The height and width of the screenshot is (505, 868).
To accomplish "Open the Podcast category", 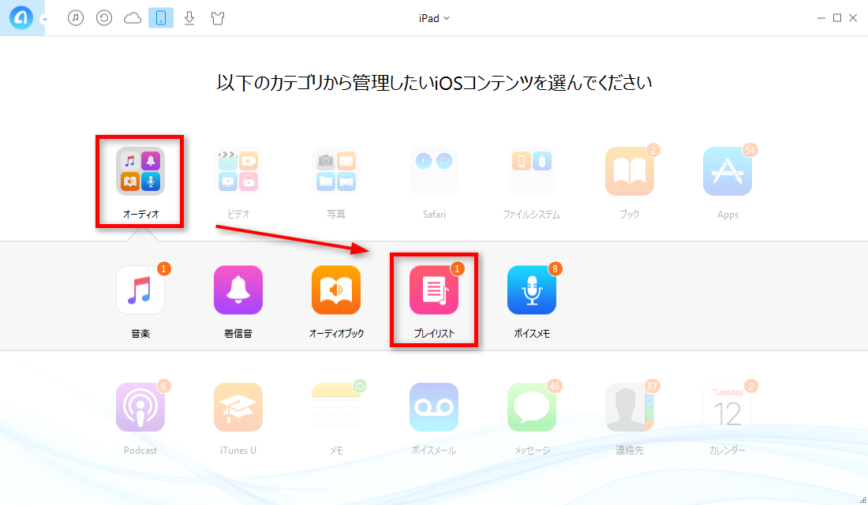I will coord(140,407).
